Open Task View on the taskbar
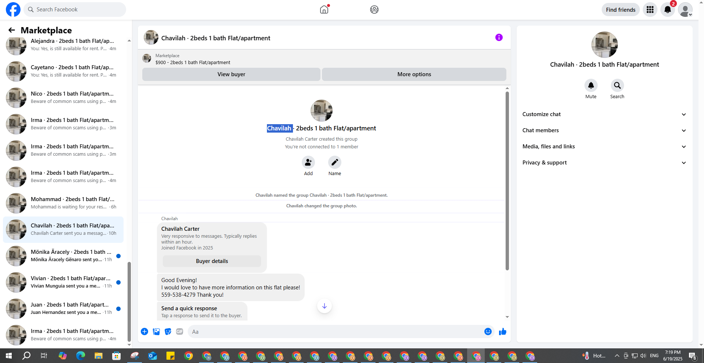Image resolution: width=704 pixels, height=363 pixels. click(x=44, y=356)
